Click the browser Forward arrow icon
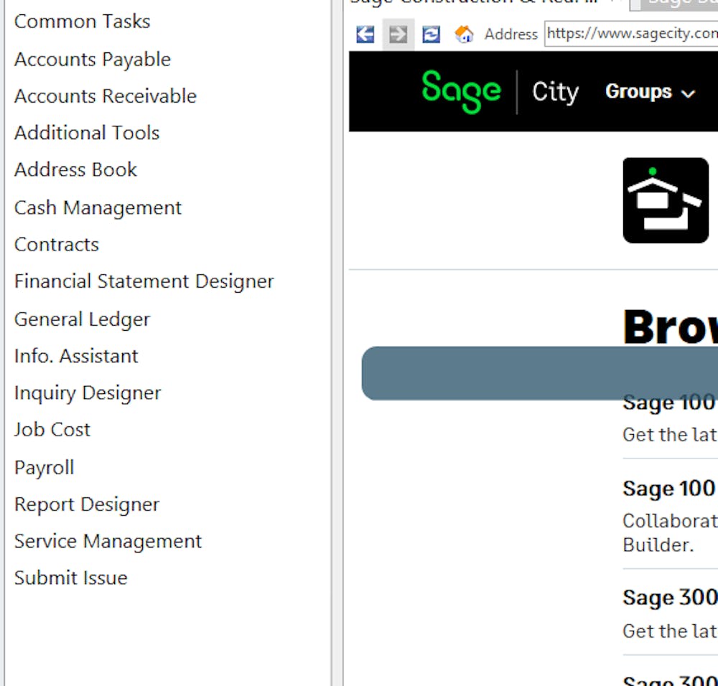718x686 pixels. 398,34
